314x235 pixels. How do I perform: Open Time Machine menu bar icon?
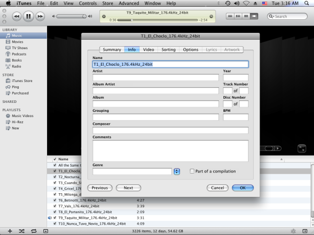pyautogui.click(x=228, y=3)
